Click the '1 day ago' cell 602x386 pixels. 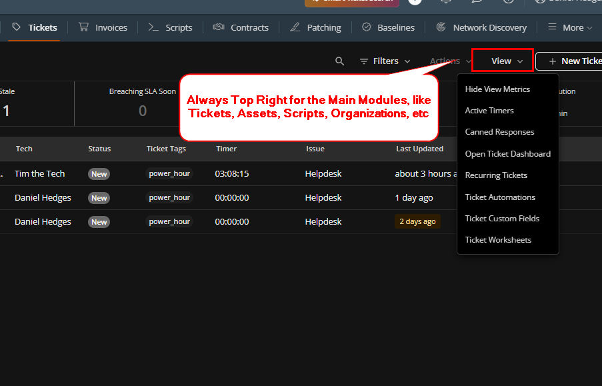(414, 198)
